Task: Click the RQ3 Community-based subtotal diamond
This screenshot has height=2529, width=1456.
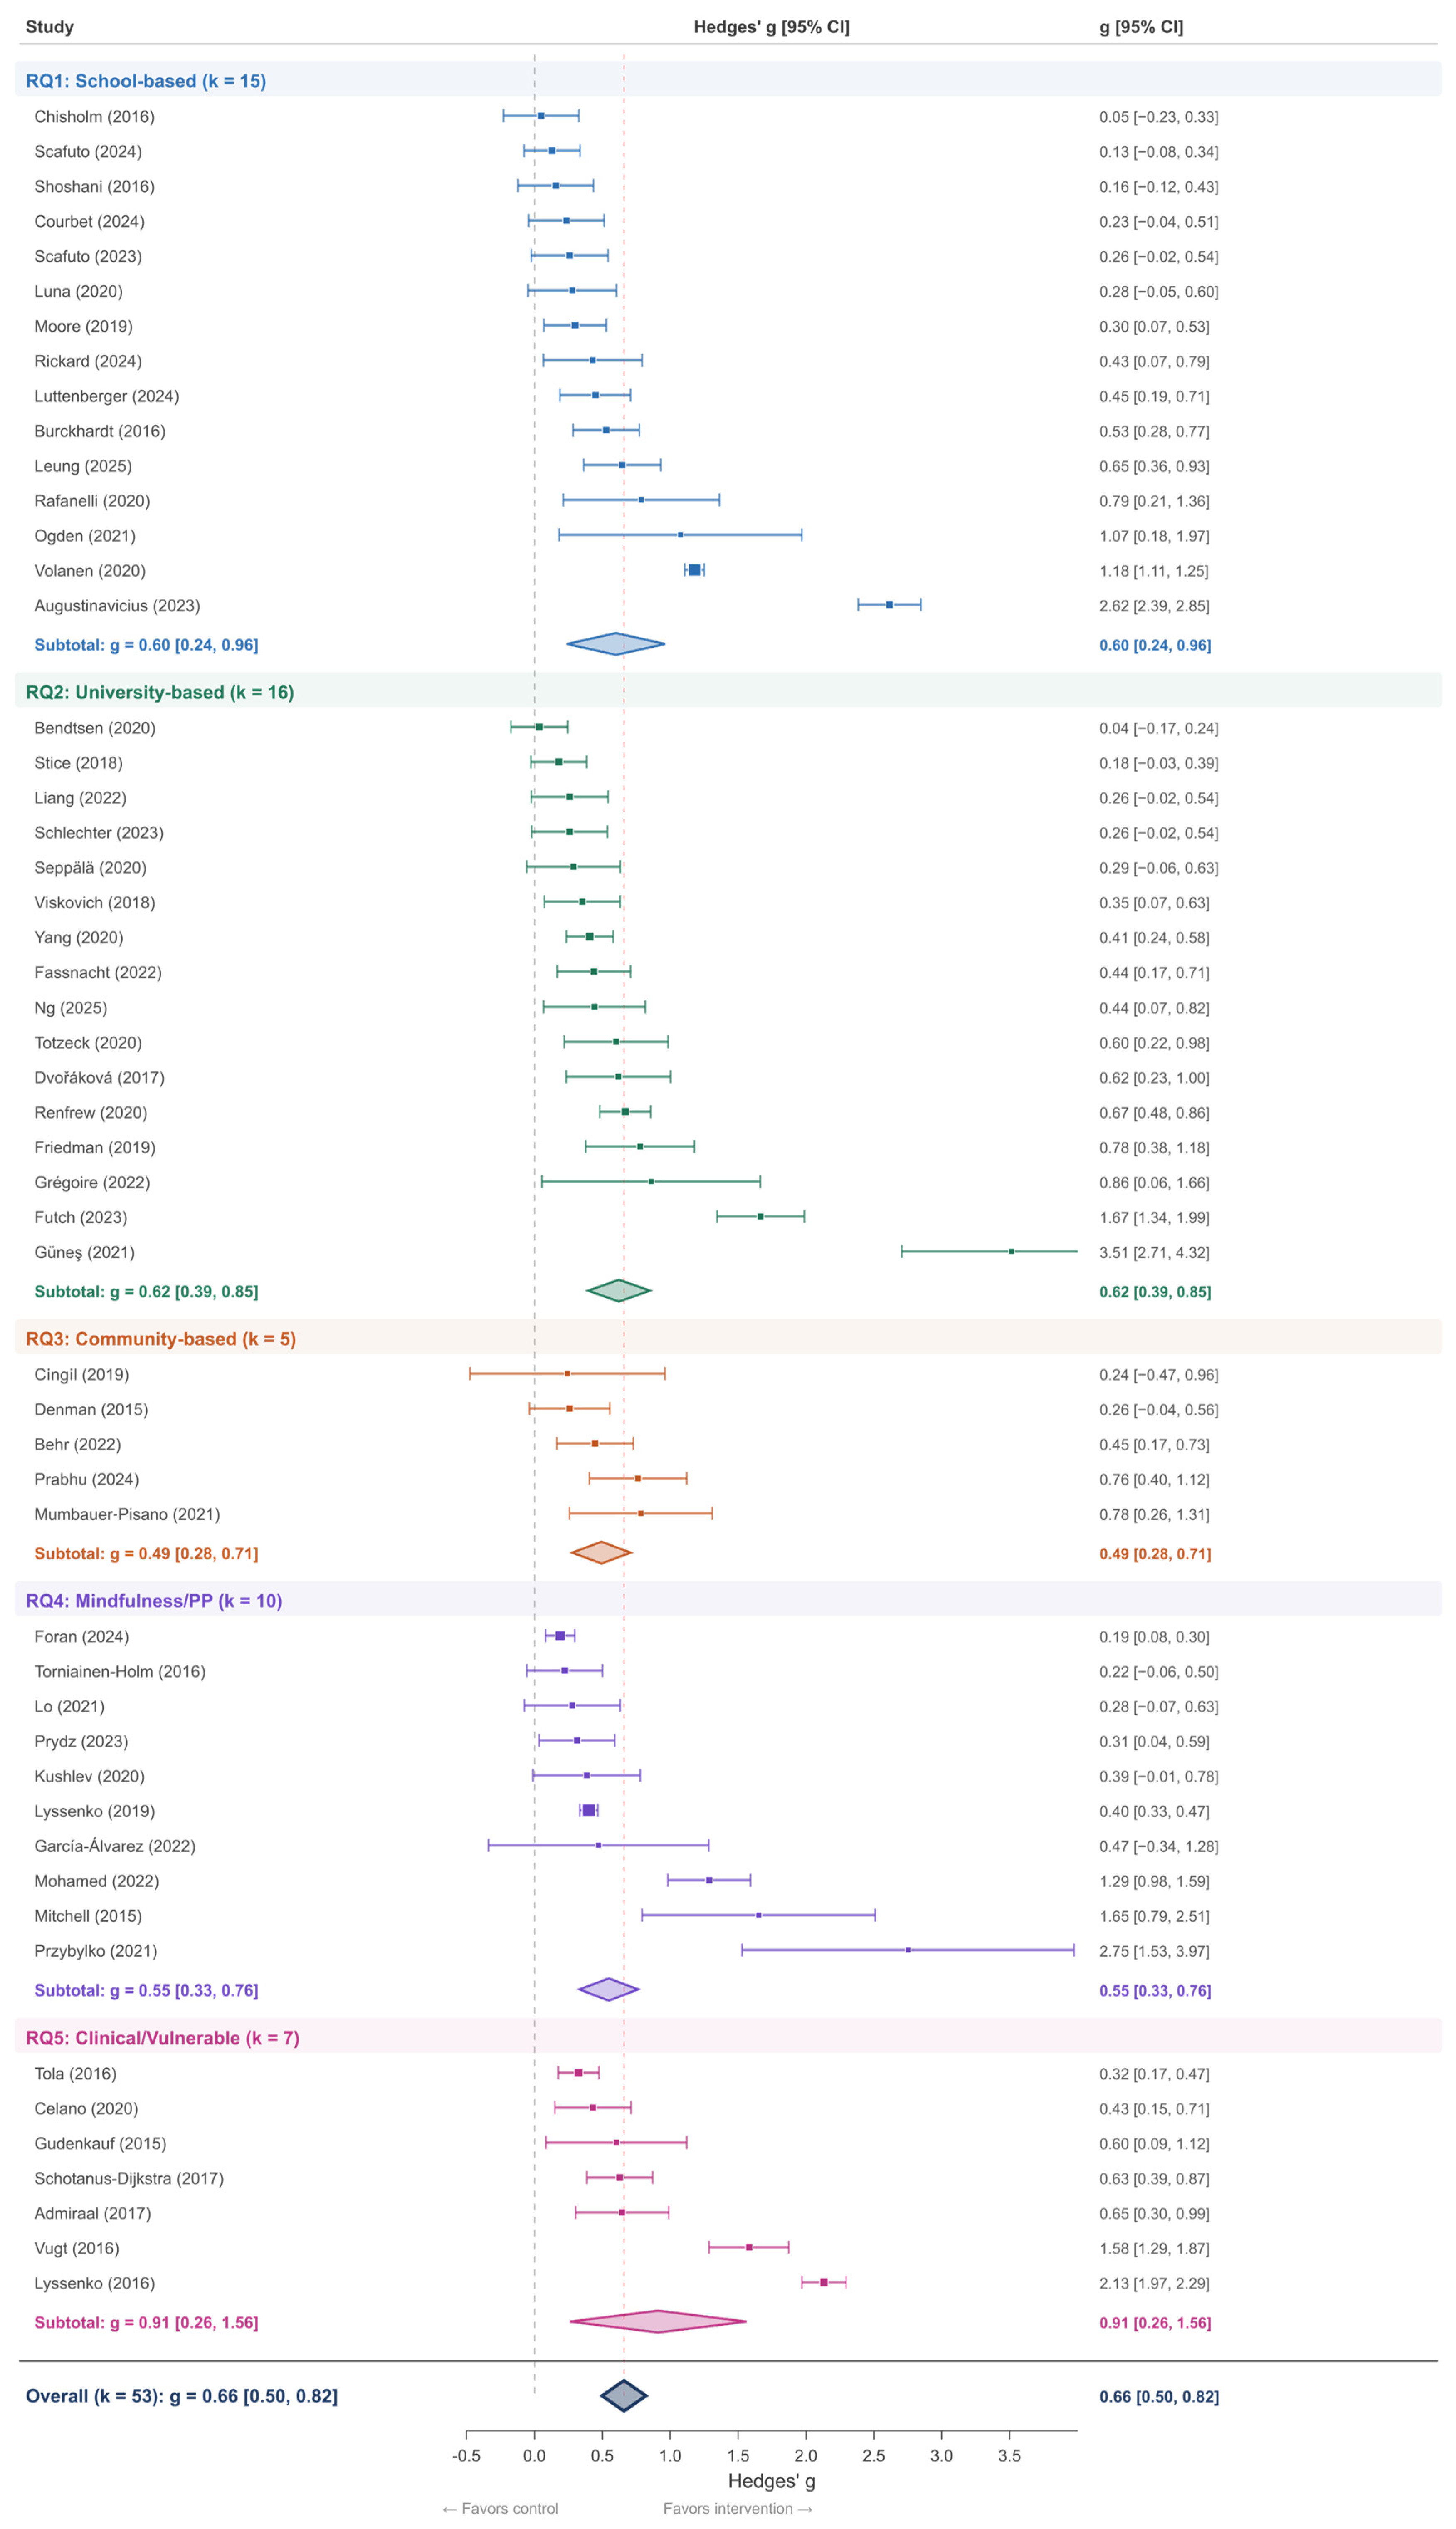Action: point(601,1553)
